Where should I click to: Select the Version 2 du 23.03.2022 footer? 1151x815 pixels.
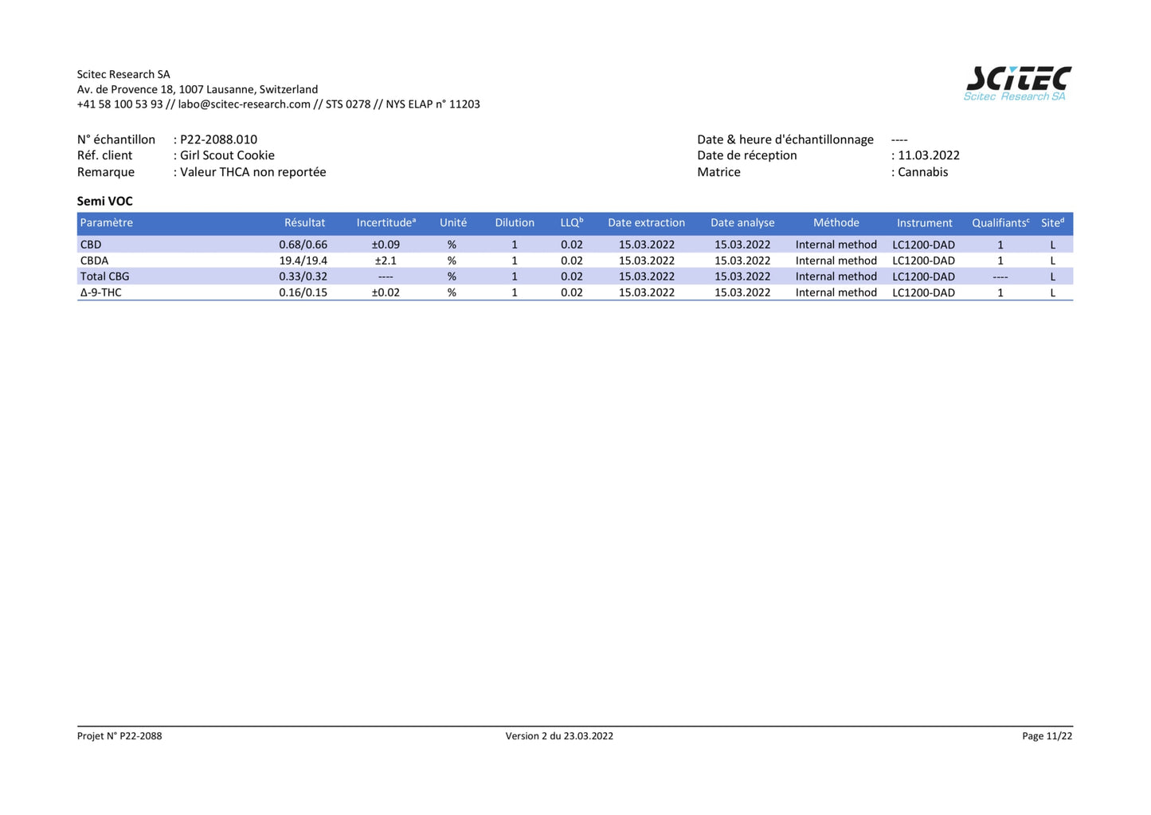(559, 736)
